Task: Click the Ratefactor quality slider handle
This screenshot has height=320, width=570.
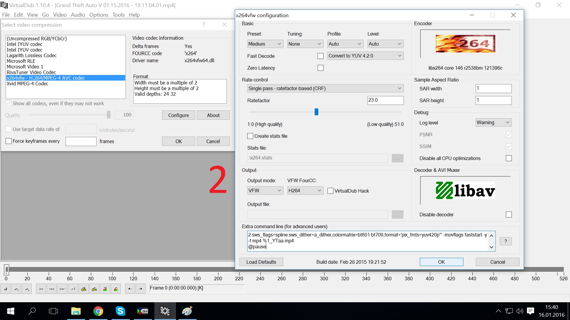Action: 316,112
